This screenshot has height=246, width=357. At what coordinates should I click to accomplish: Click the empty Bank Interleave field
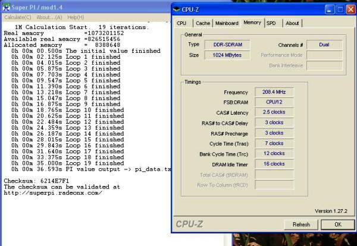324,66
